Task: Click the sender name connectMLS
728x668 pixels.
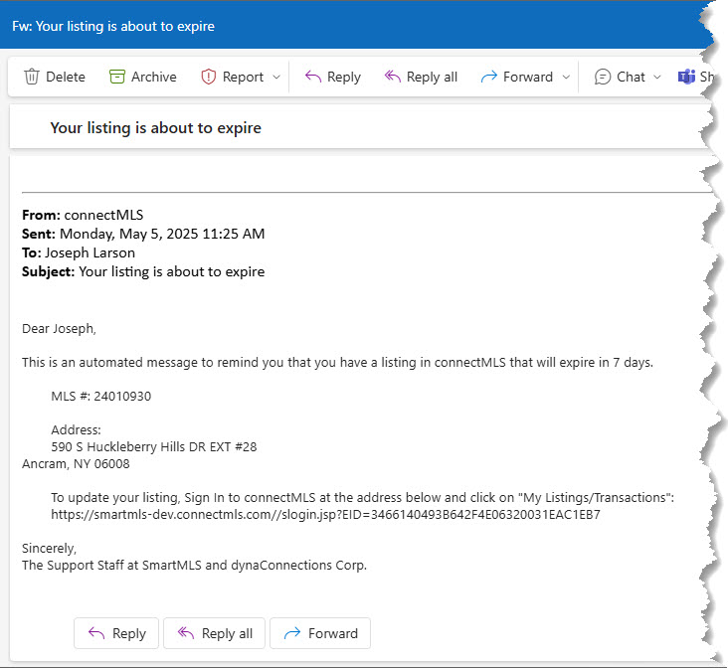Action: click(103, 215)
